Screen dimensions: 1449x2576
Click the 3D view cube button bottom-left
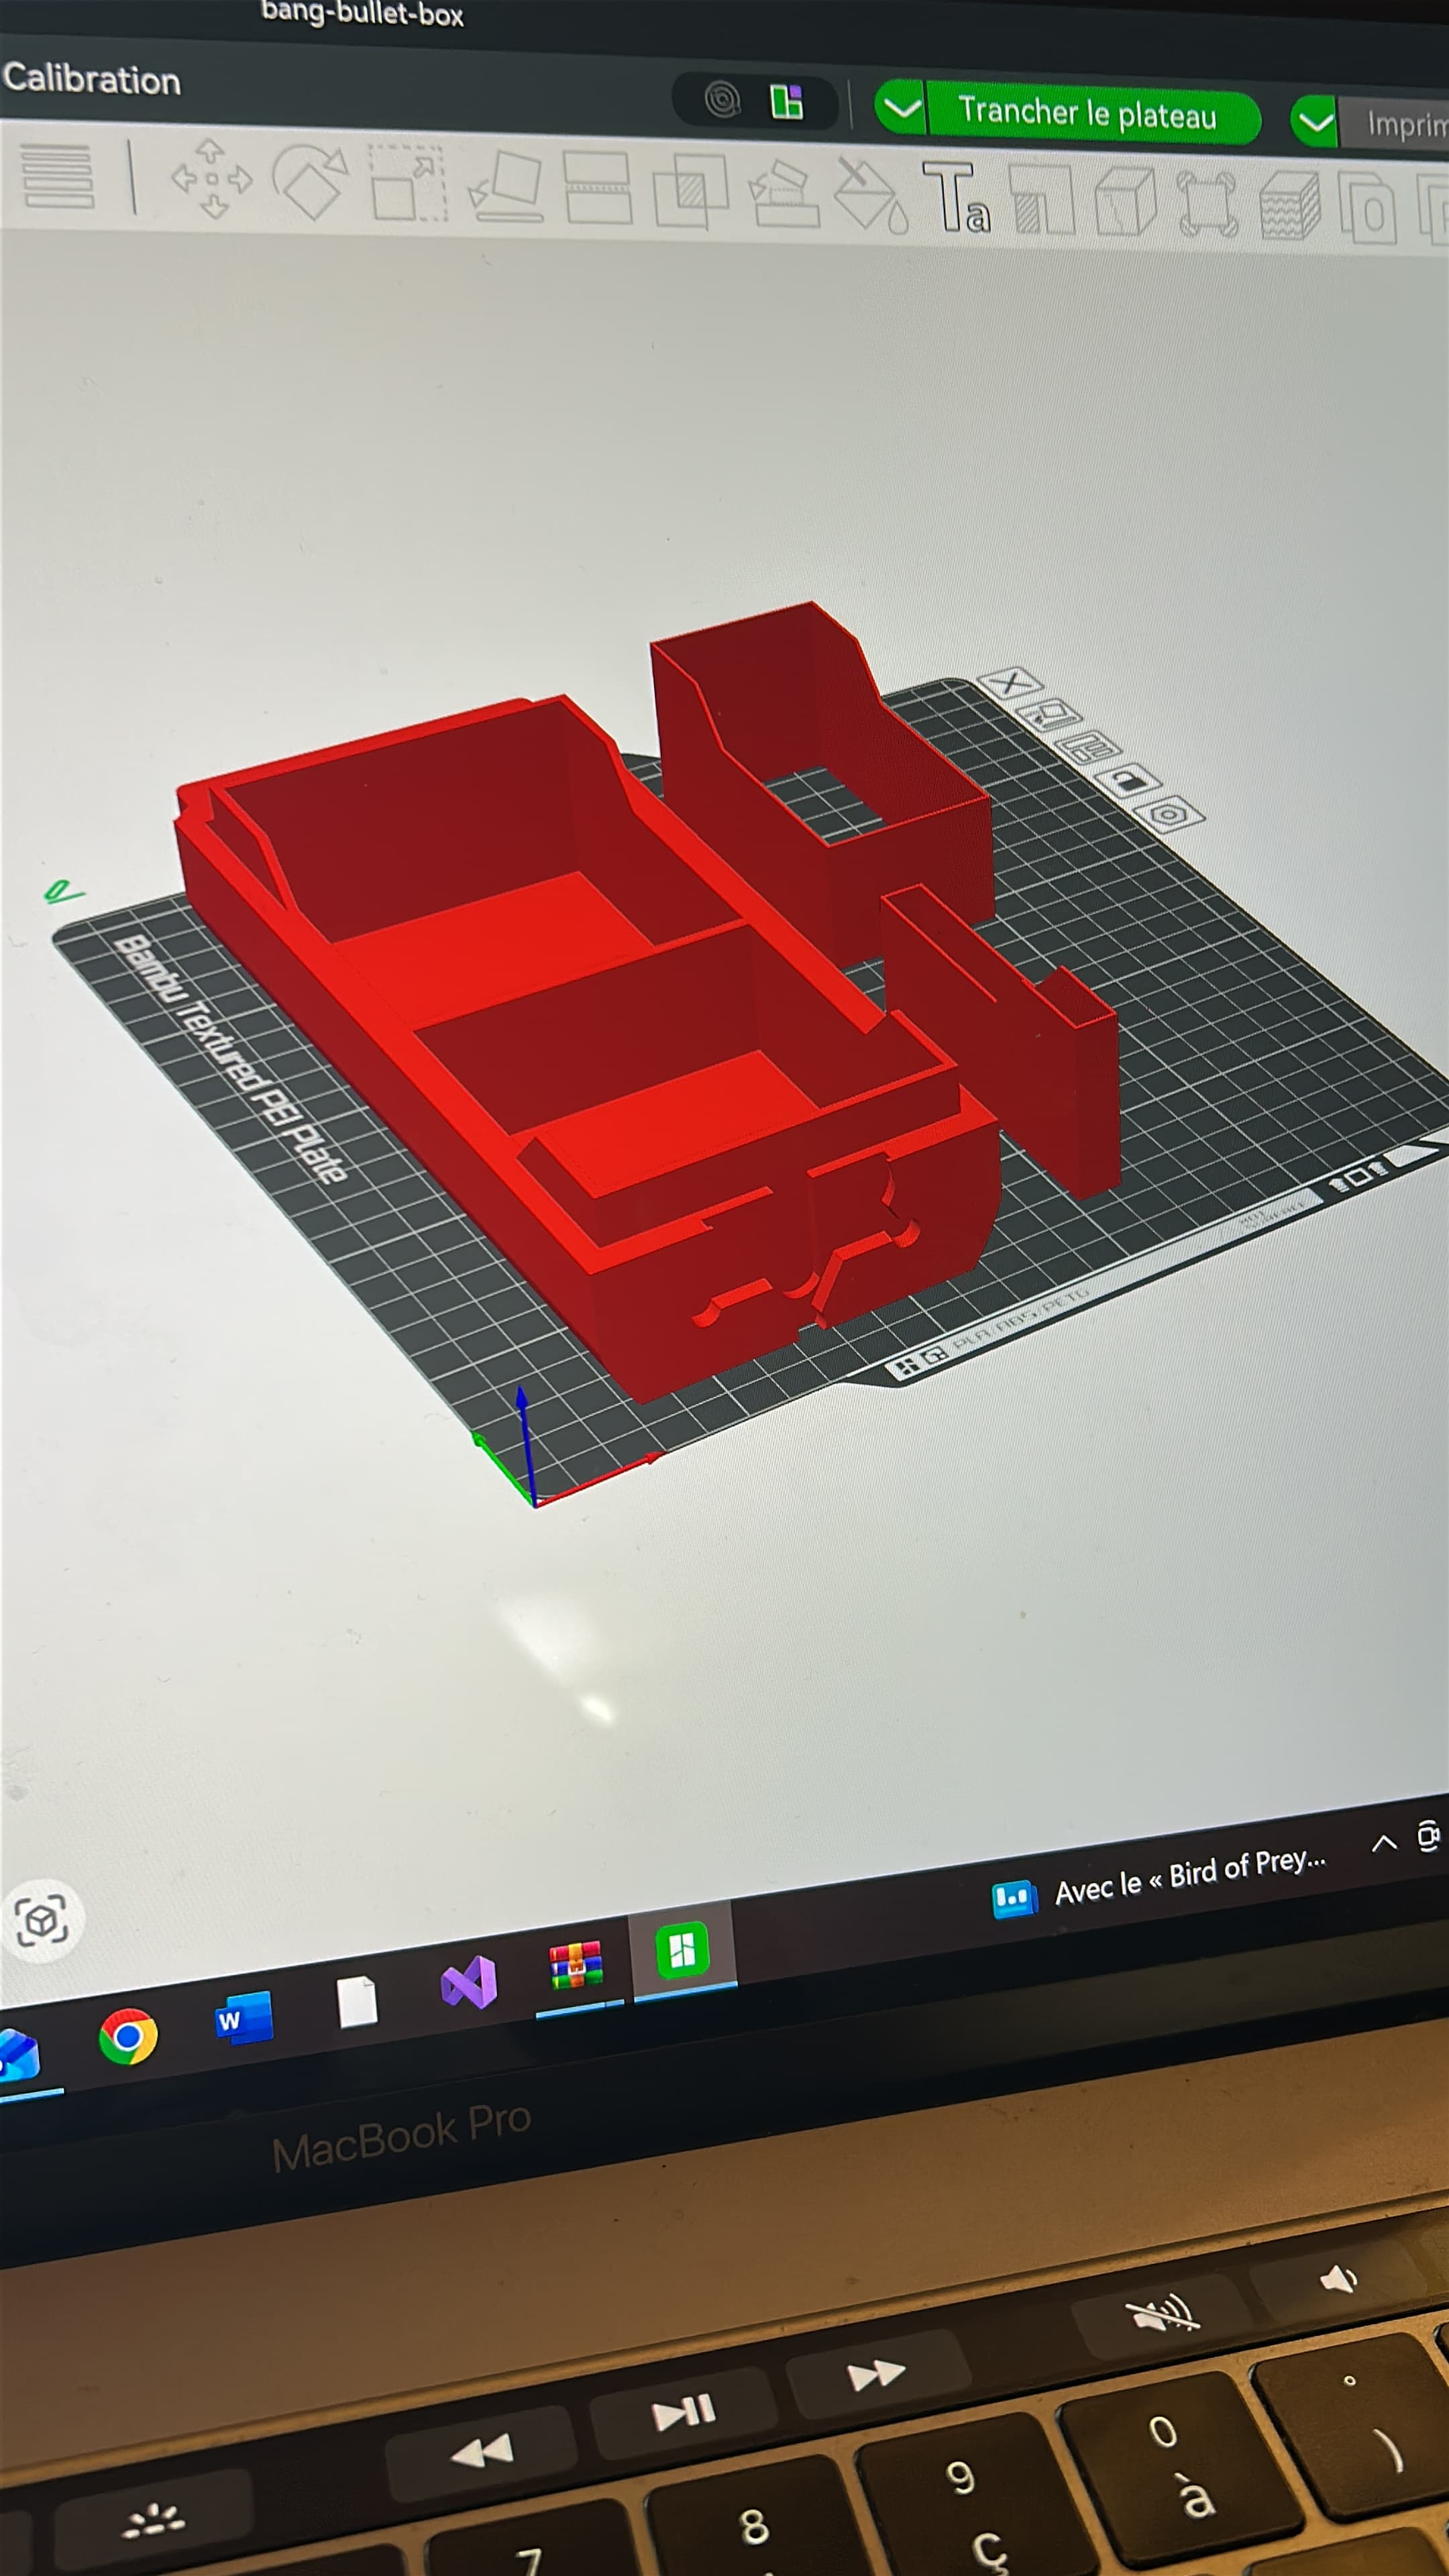(41, 1920)
